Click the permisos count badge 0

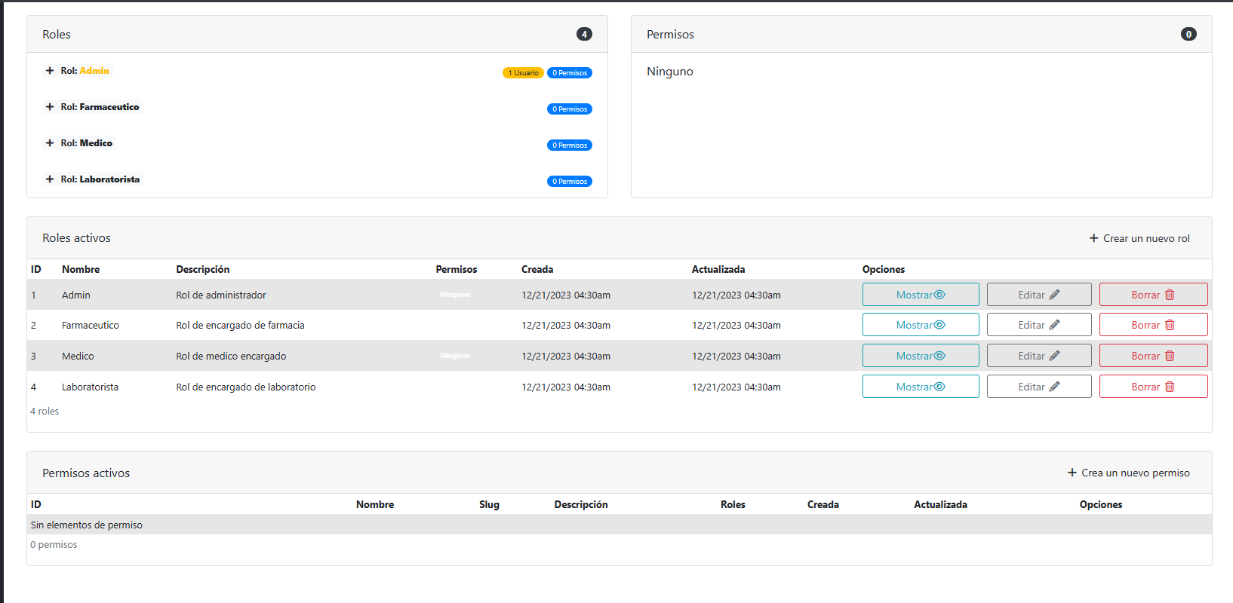point(1188,34)
